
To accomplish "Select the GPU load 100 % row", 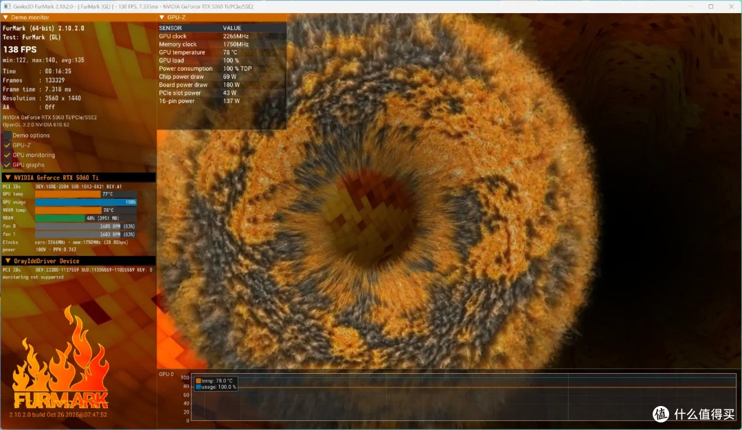I will (x=221, y=60).
